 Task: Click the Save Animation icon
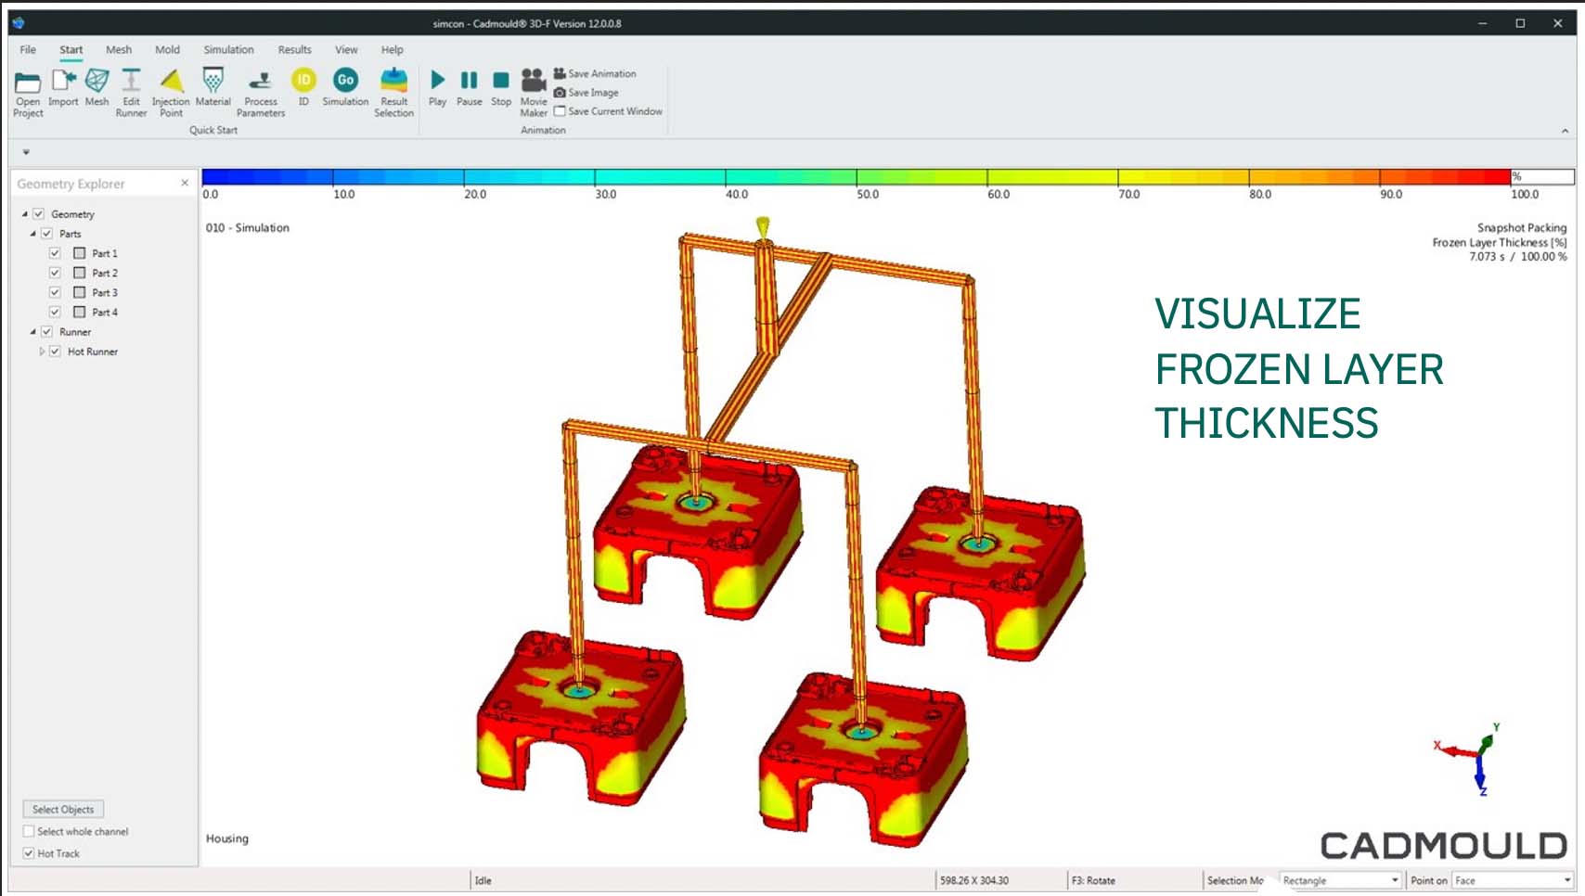[x=560, y=73]
